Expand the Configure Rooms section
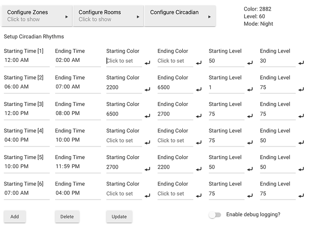The image size is (313, 229). pyautogui.click(x=109, y=16)
